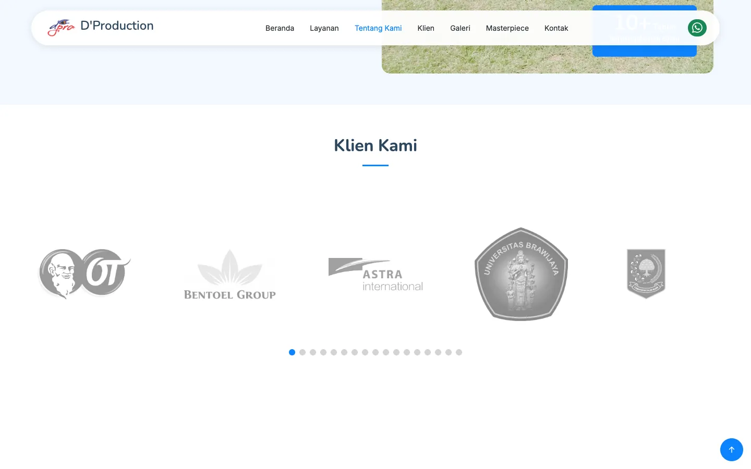Open the Astra International client logo
The height and width of the screenshot is (469, 751).
pyautogui.click(x=375, y=274)
